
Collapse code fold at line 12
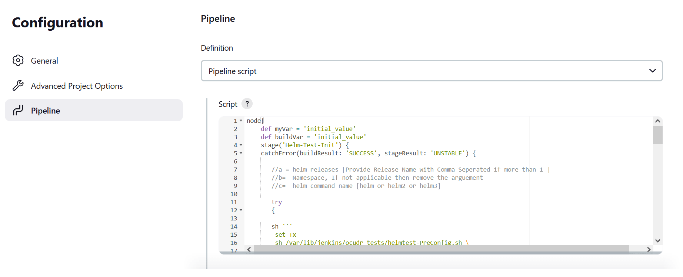tap(241, 210)
